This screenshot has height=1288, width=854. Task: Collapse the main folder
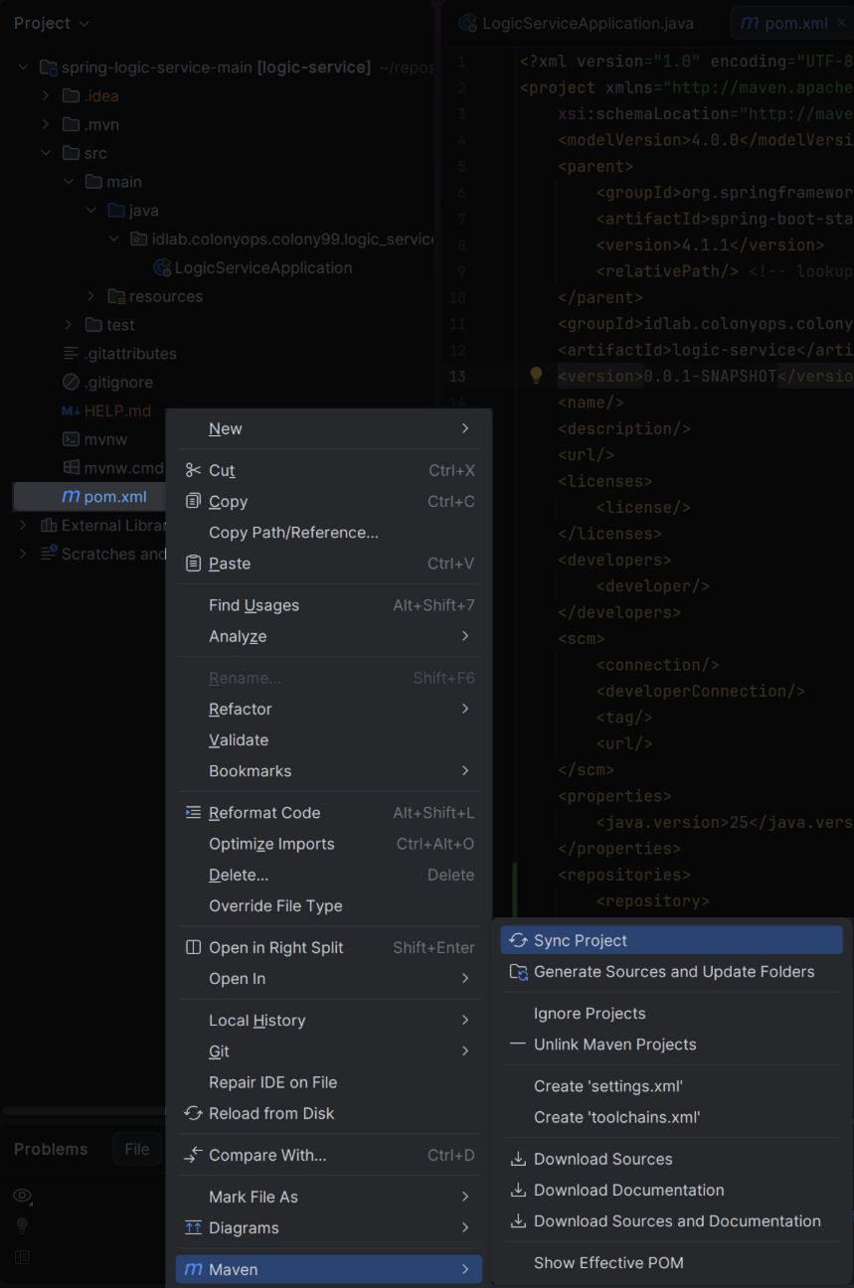(69, 182)
